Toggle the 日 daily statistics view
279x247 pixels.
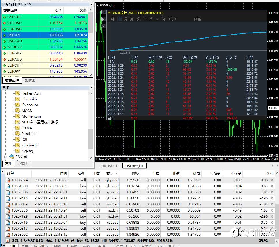tap(119, 19)
